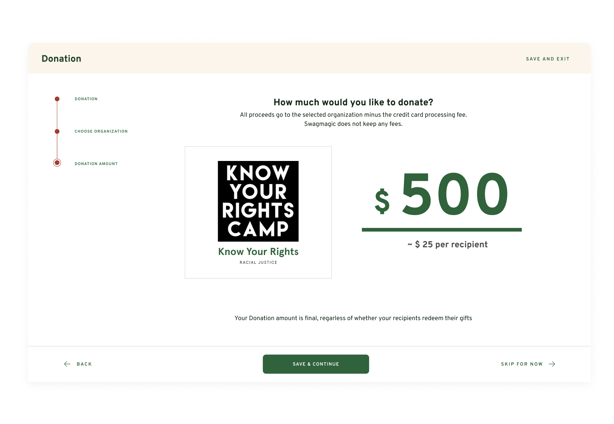
Task: Click the dollar sign symbol
Action: (382, 201)
